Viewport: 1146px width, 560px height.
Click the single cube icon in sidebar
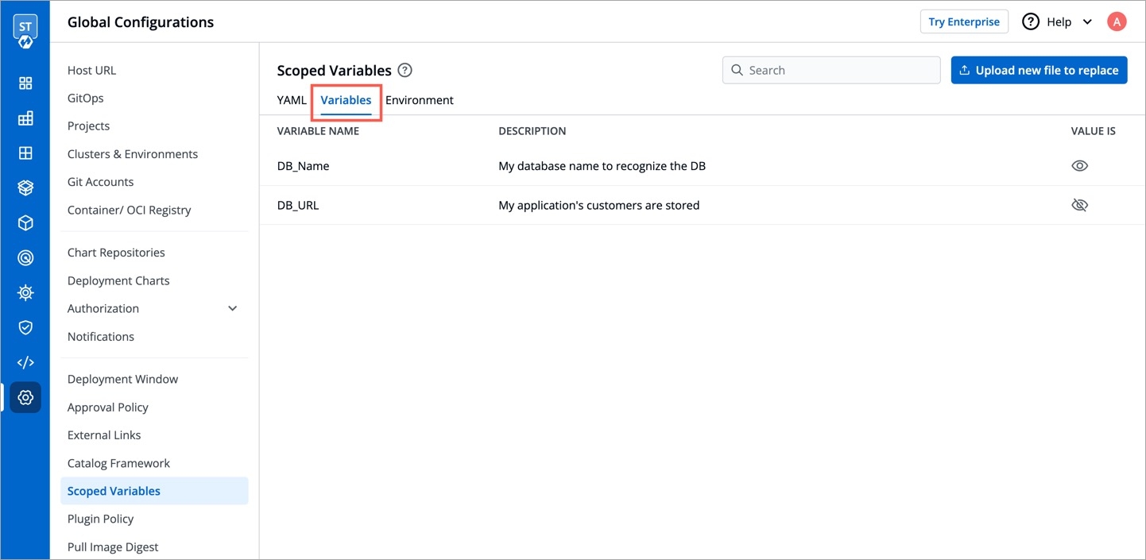click(25, 223)
